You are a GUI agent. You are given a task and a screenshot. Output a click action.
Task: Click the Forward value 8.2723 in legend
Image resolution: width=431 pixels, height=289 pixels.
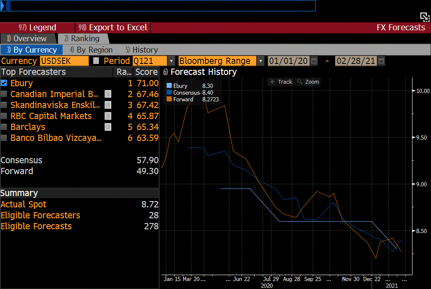(210, 99)
